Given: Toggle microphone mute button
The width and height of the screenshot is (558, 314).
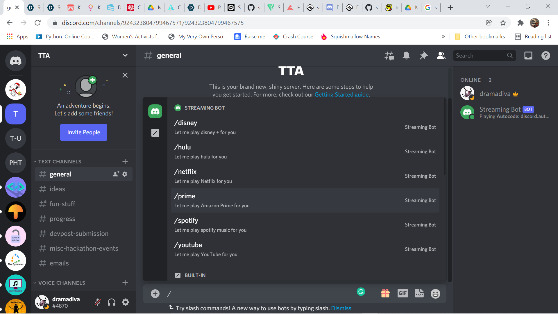Looking at the screenshot, I should coord(98,302).
